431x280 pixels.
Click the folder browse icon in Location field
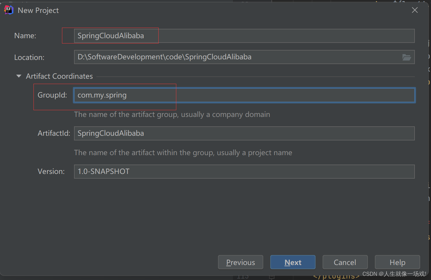point(407,57)
